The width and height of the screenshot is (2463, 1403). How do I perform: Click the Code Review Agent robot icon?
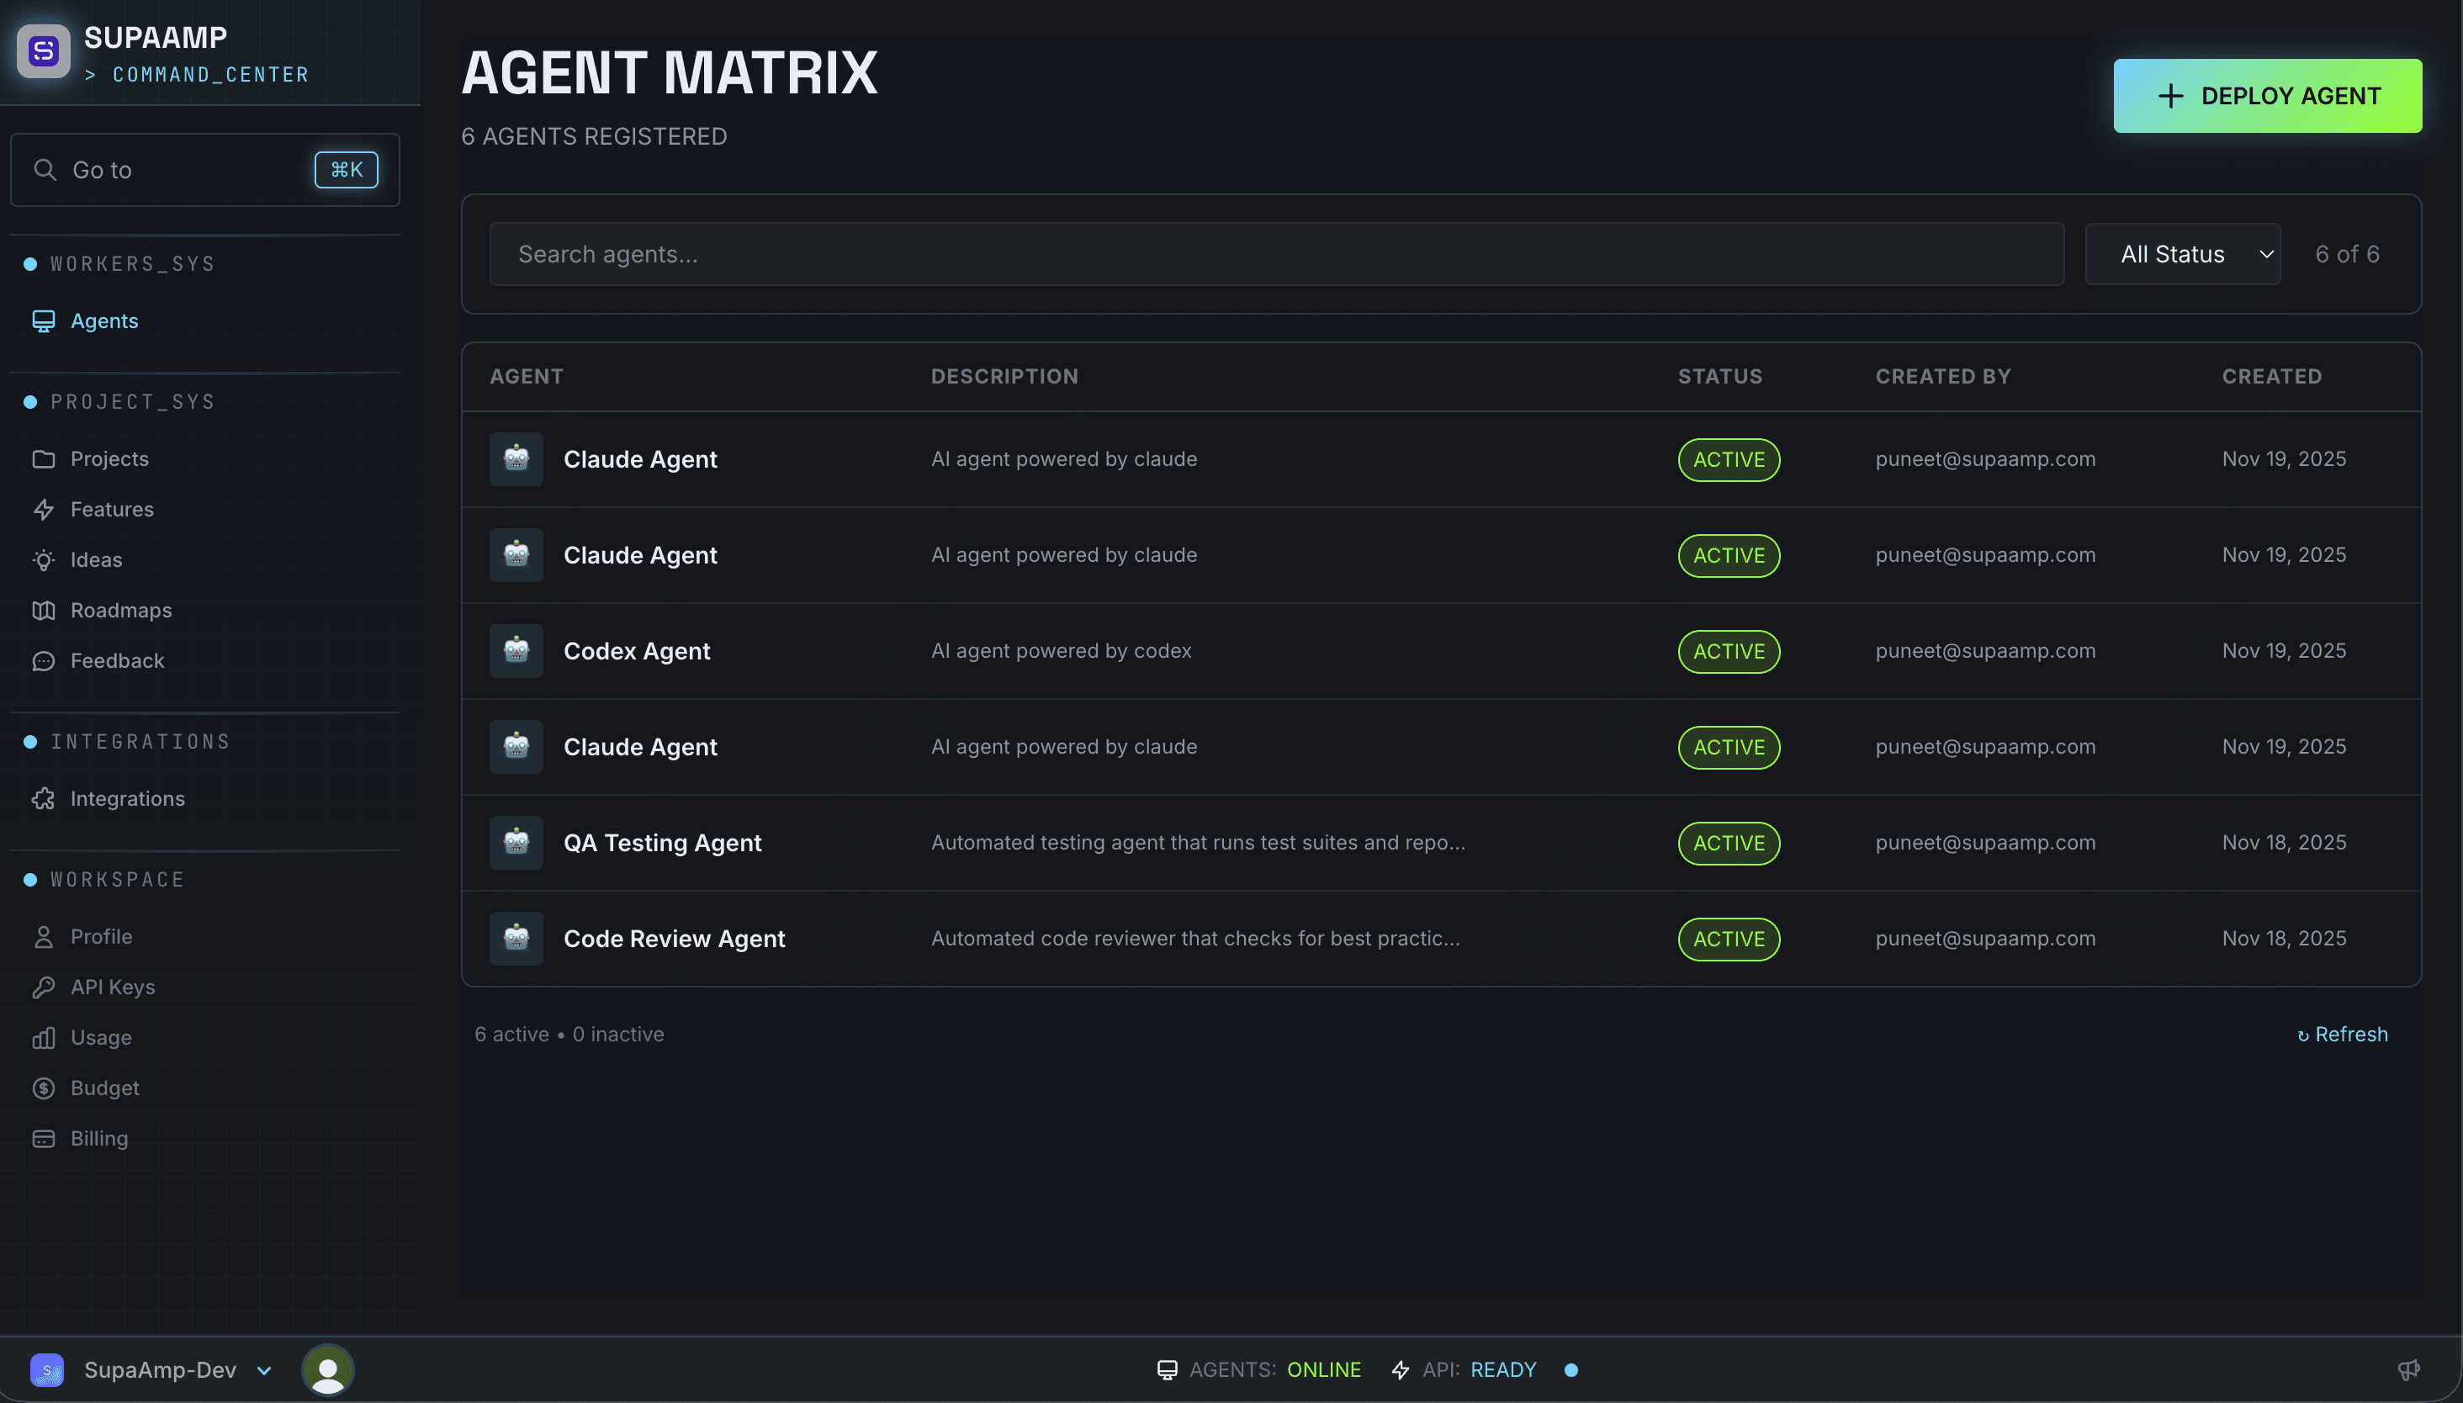pos(516,939)
